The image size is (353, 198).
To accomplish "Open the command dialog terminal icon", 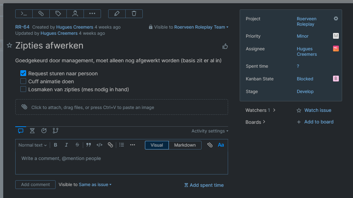I will pos(24,14).
